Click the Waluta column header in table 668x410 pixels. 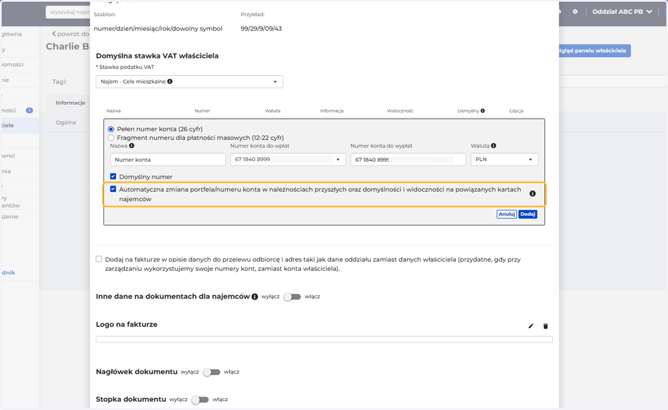click(x=273, y=111)
